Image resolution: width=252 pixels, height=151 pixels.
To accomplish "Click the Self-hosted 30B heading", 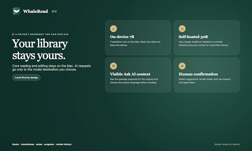I will point(193,37).
